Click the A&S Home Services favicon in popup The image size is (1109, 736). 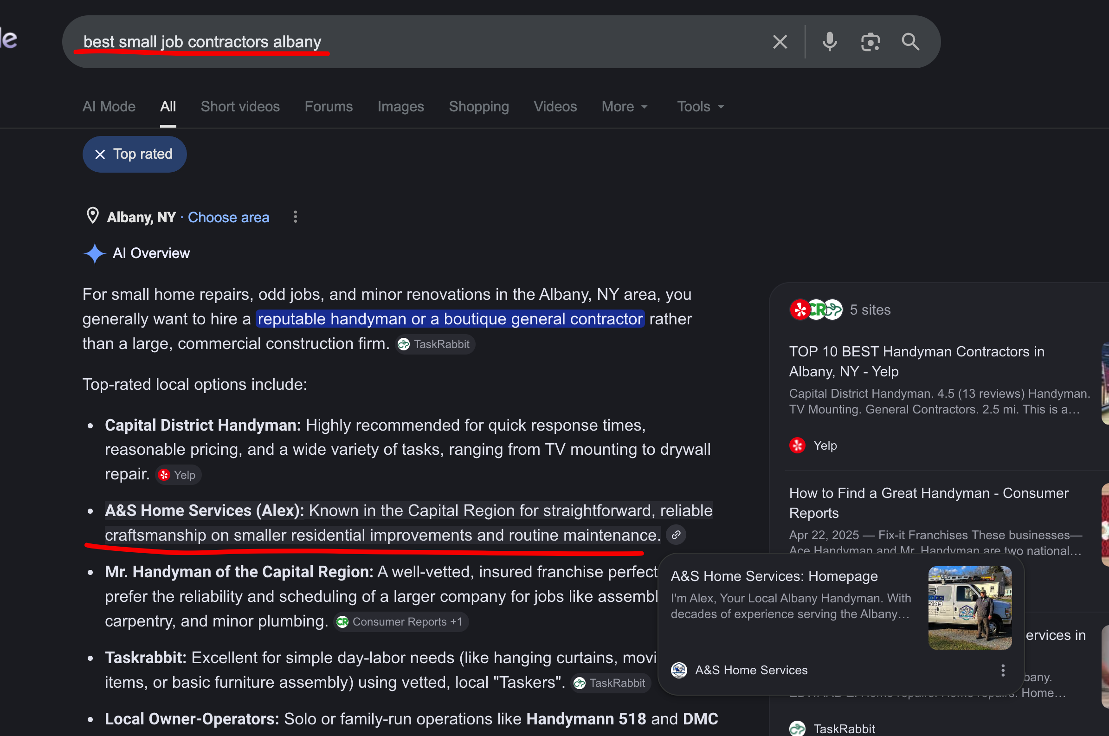point(679,670)
